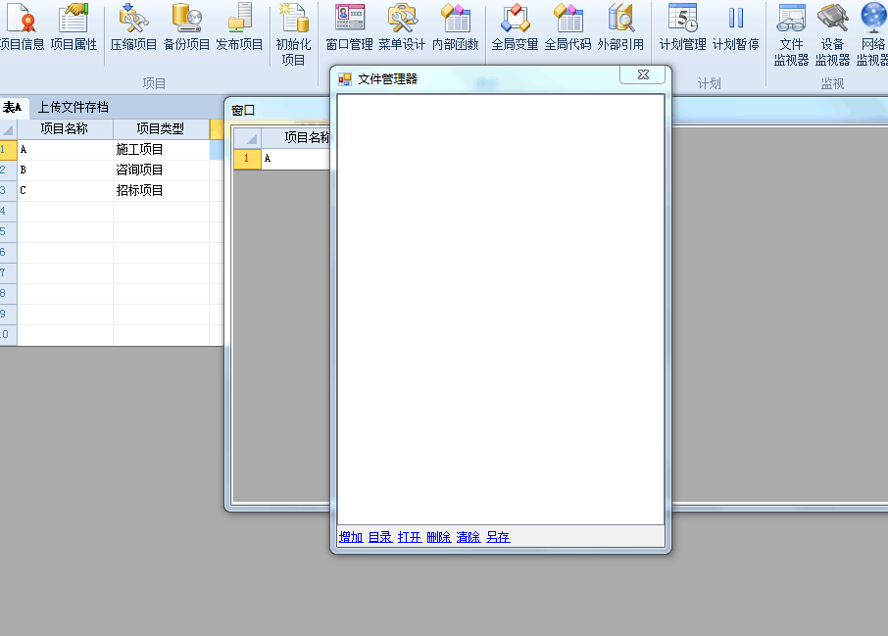Select cell 咨询项目 in 表A
Screen dimensions: 888x636
162,170
